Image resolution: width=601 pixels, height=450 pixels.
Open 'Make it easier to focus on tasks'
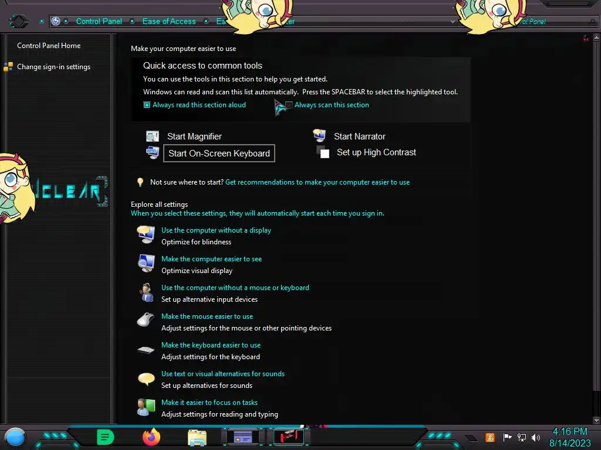pos(210,403)
